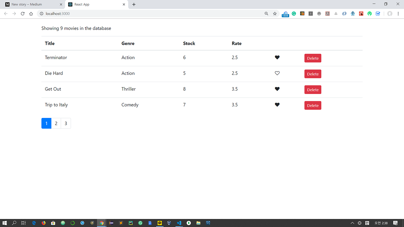404x227 pixels.
Task: Switch to the New story Medium tab
Action: (x=33, y=4)
